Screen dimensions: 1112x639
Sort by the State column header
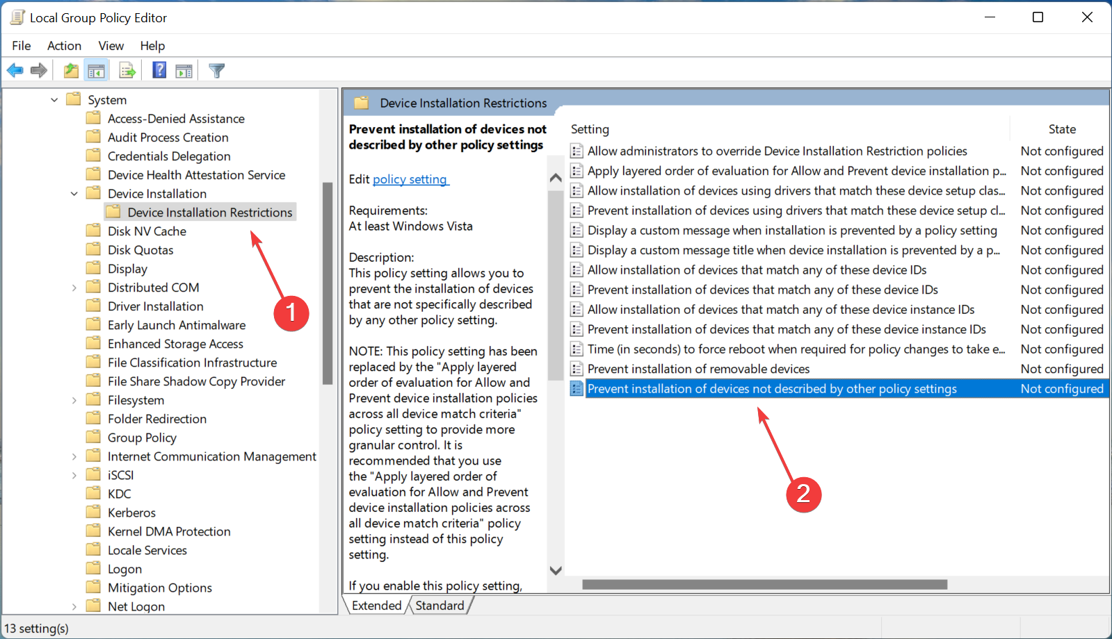click(1061, 129)
